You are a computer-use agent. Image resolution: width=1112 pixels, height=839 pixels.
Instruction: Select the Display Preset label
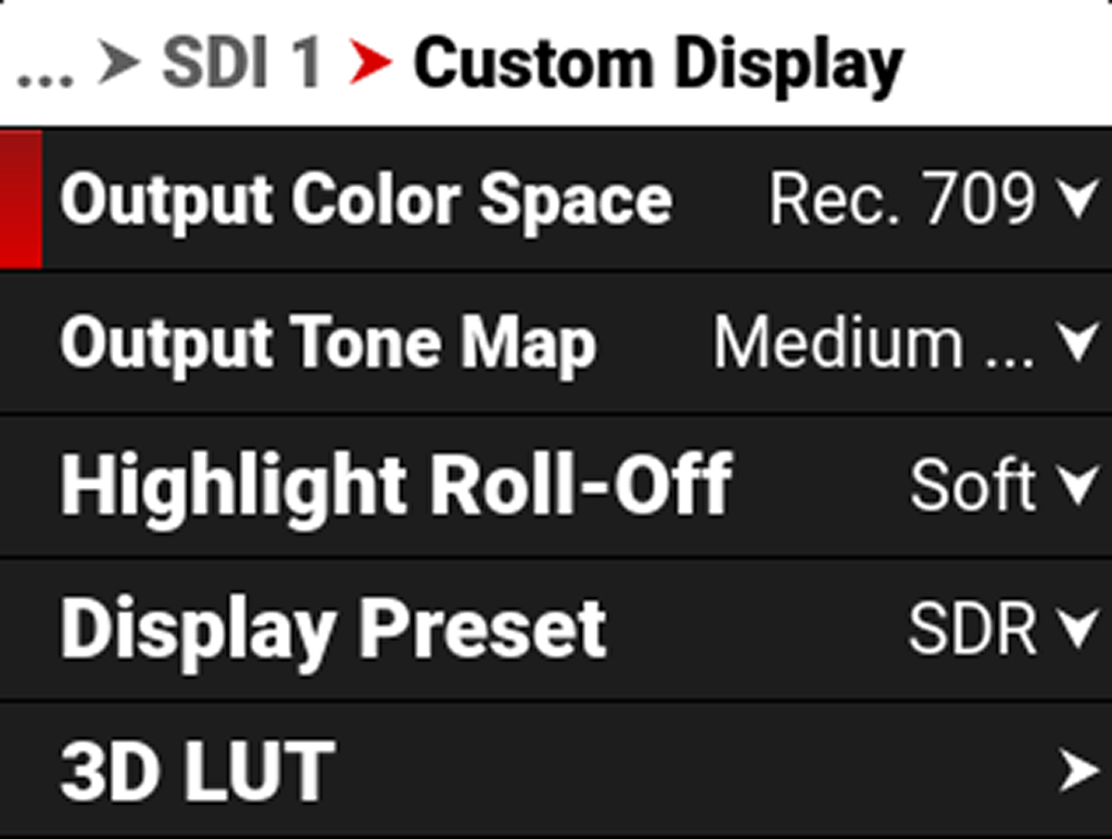tap(334, 629)
